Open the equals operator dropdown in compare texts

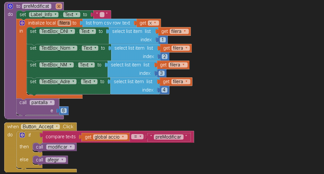tap(141, 137)
